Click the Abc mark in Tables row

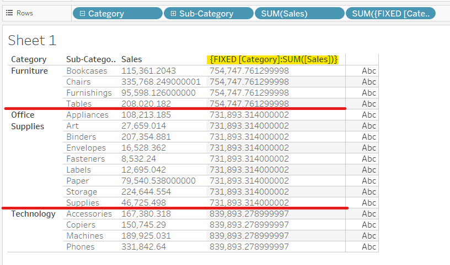(368, 104)
